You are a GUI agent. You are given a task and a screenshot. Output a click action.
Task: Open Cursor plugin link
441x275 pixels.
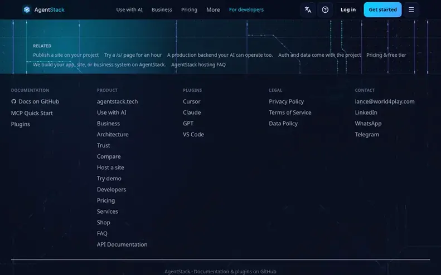tap(192, 101)
